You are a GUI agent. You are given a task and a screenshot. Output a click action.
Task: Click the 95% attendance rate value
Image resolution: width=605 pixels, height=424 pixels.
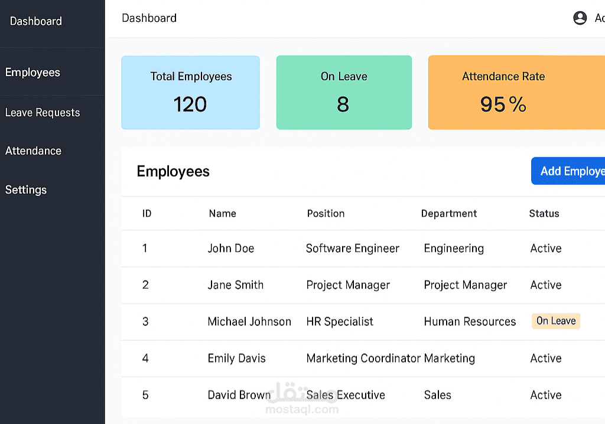(x=503, y=105)
